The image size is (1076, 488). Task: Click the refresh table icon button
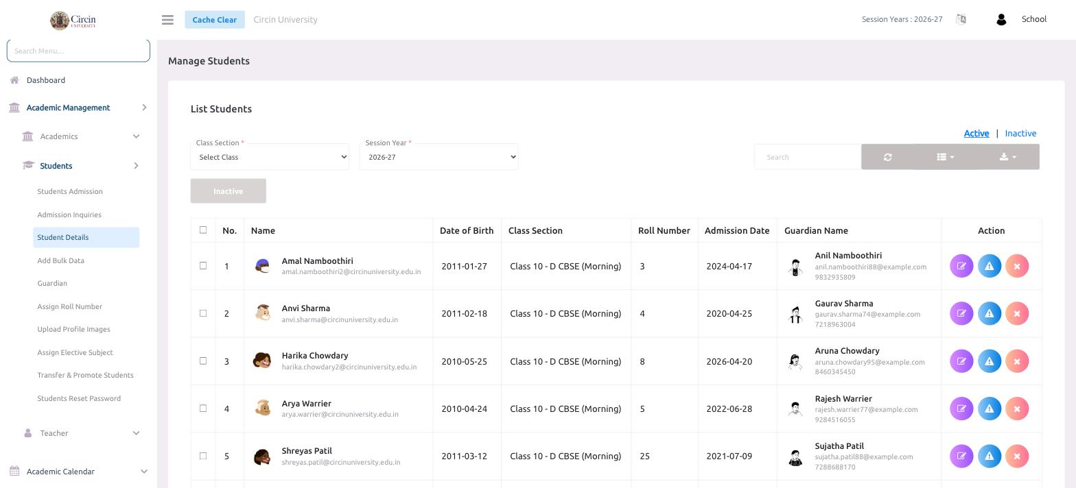pyautogui.click(x=888, y=157)
